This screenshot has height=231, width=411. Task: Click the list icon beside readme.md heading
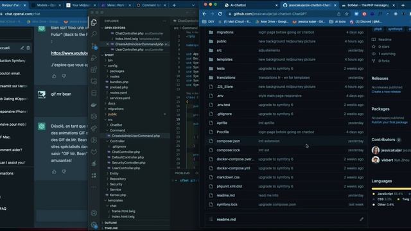[211, 219]
